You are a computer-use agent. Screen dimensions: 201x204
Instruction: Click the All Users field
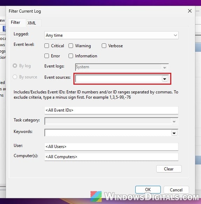pos(112,147)
